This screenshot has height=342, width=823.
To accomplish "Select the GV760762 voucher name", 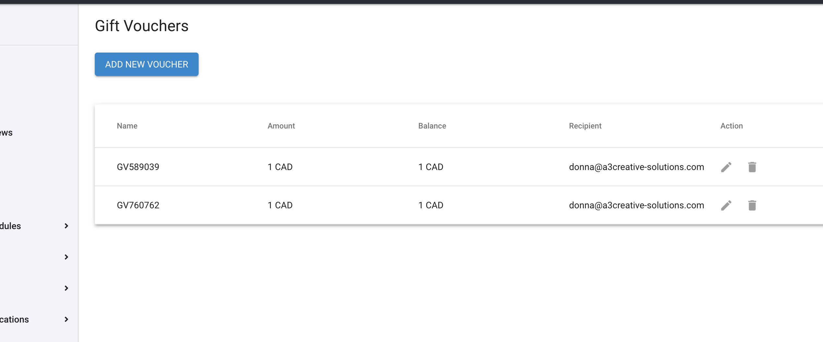I will 138,205.
